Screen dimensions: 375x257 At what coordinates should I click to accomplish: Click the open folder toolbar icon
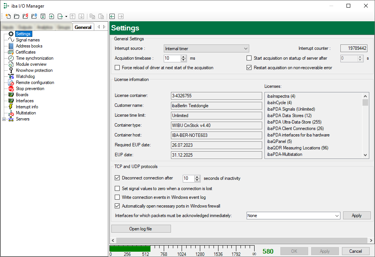click(16, 16)
